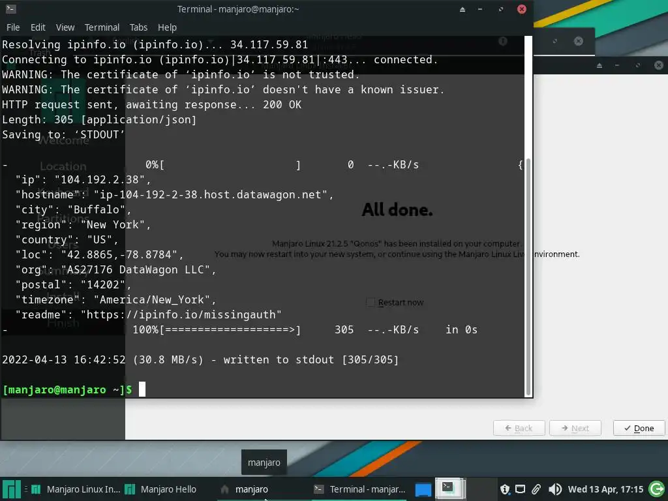Screen dimensions: 668x501
Task: Click the "city": "Buffalo" line
Action: click(73, 209)
